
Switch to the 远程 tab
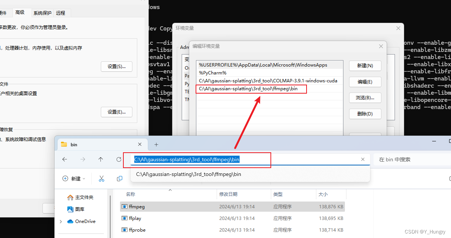click(61, 13)
